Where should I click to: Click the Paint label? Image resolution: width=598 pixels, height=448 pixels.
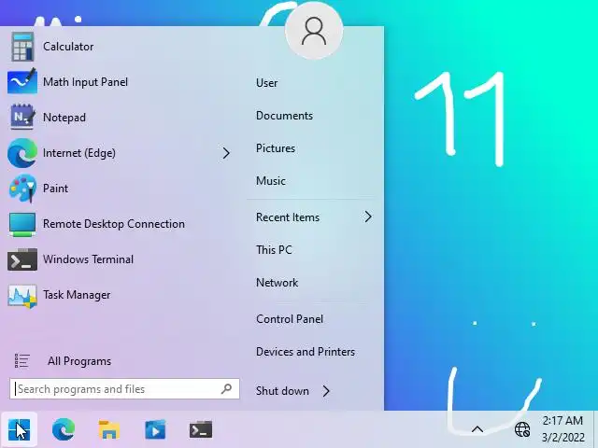(x=56, y=189)
